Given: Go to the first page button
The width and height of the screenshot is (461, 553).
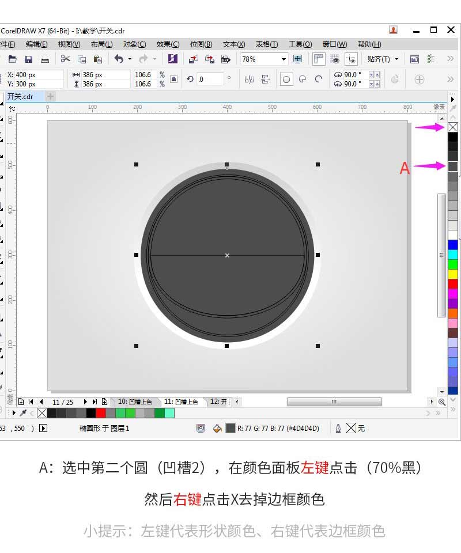Looking at the screenshot, I should pyautogui.click(x=31, y=402).
